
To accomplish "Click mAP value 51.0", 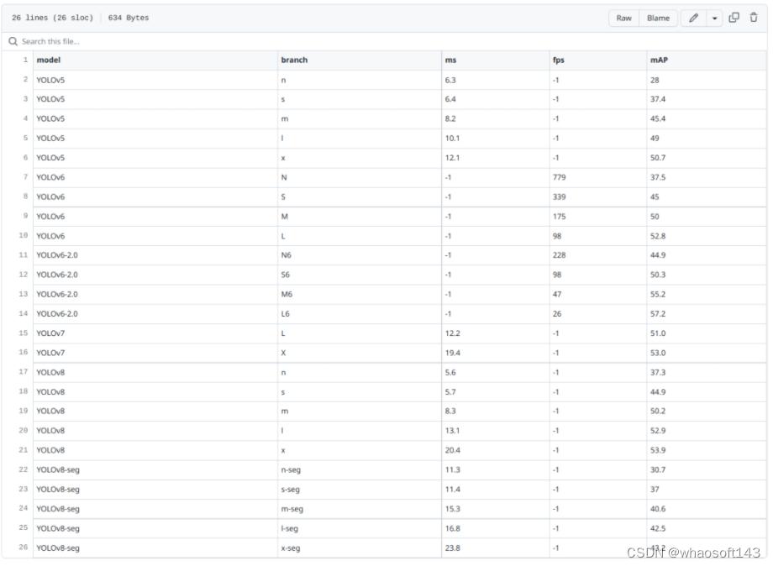I will point(658,333).
